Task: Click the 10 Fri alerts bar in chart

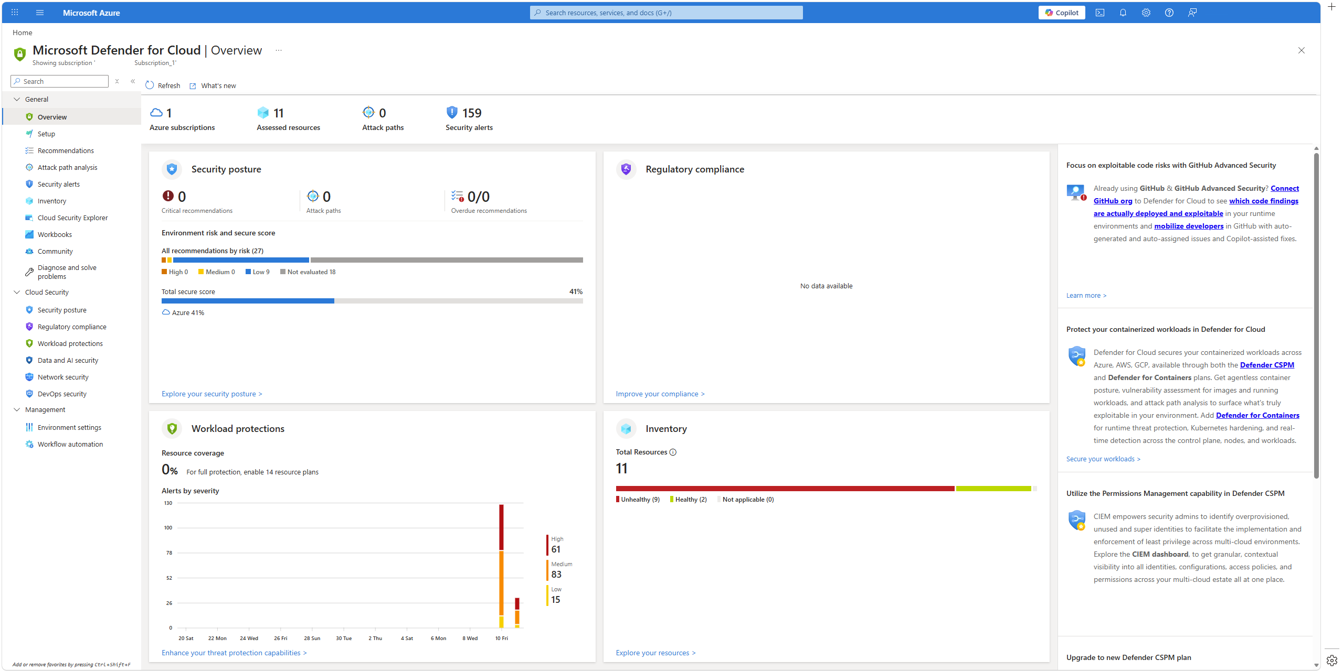Action: click(x=501, y=566)
